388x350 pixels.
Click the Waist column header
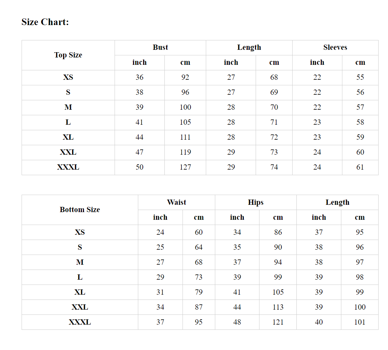[x=177, y=202]
